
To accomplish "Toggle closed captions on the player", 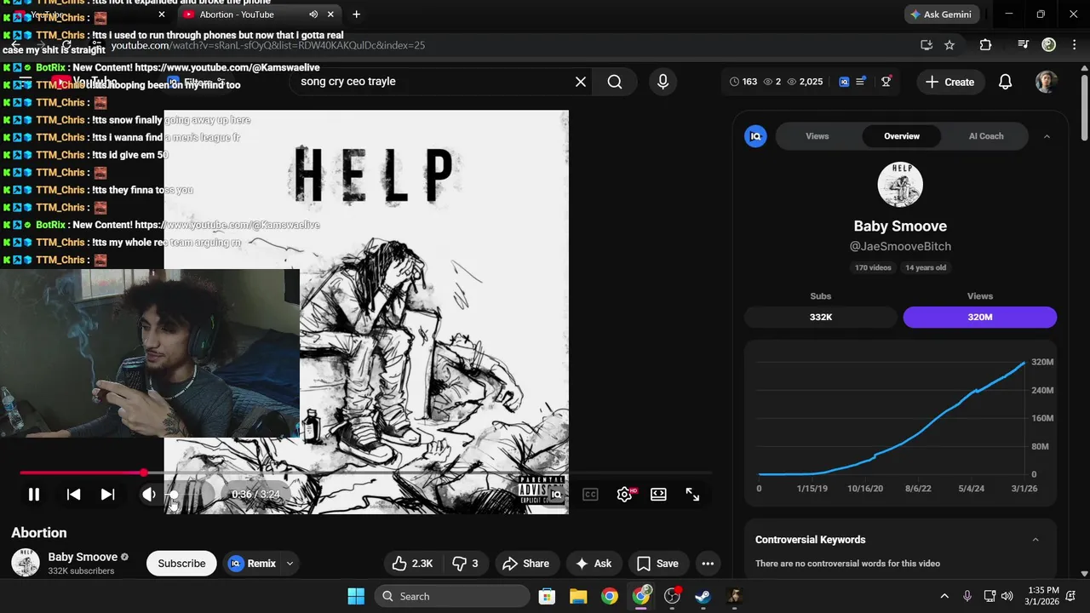I will click(590, 495).
